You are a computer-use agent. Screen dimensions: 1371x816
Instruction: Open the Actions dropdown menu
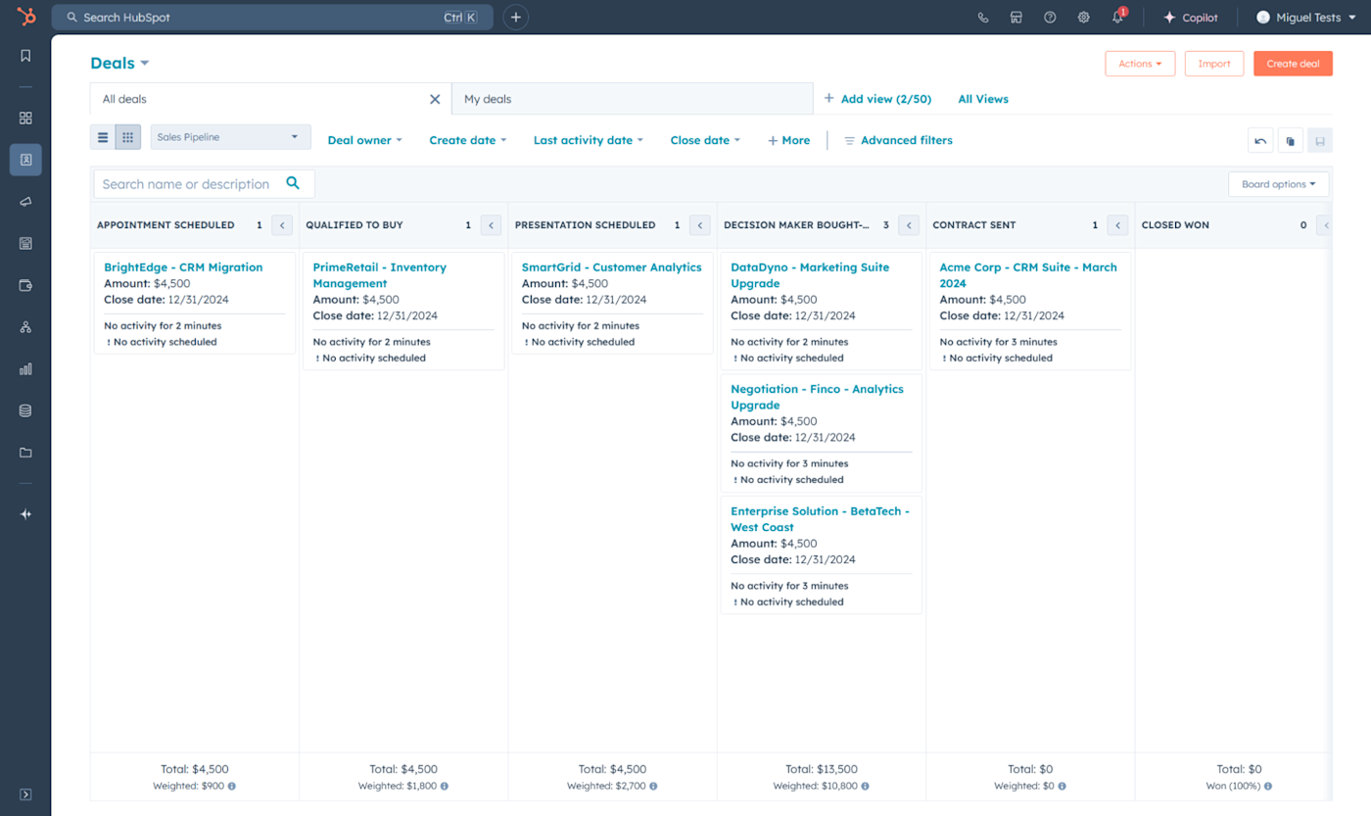tap(1140, 64)
